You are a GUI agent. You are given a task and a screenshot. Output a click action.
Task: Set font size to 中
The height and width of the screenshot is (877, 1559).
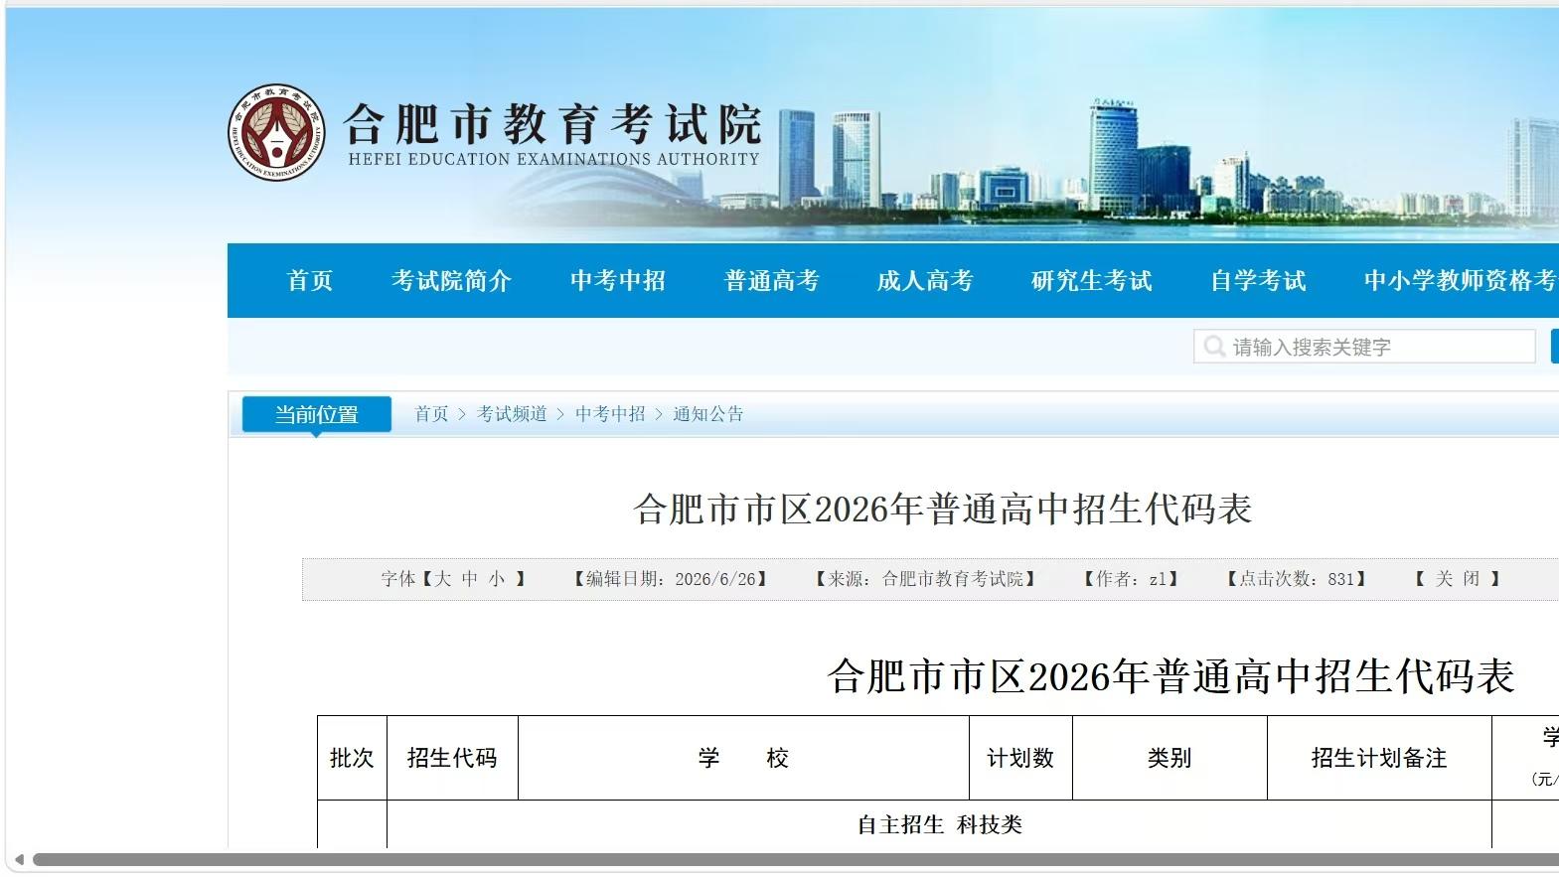click(469, 579)
